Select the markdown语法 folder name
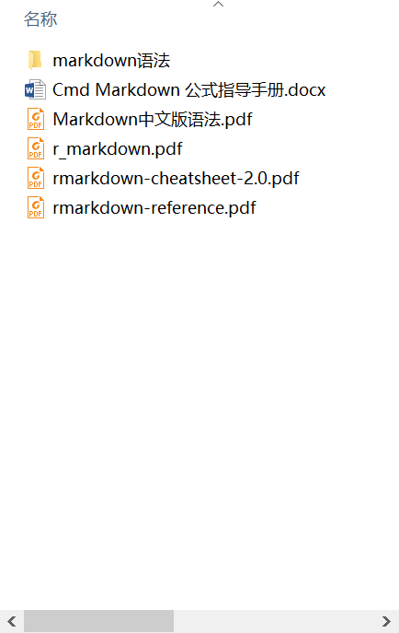 coord(111,61)
